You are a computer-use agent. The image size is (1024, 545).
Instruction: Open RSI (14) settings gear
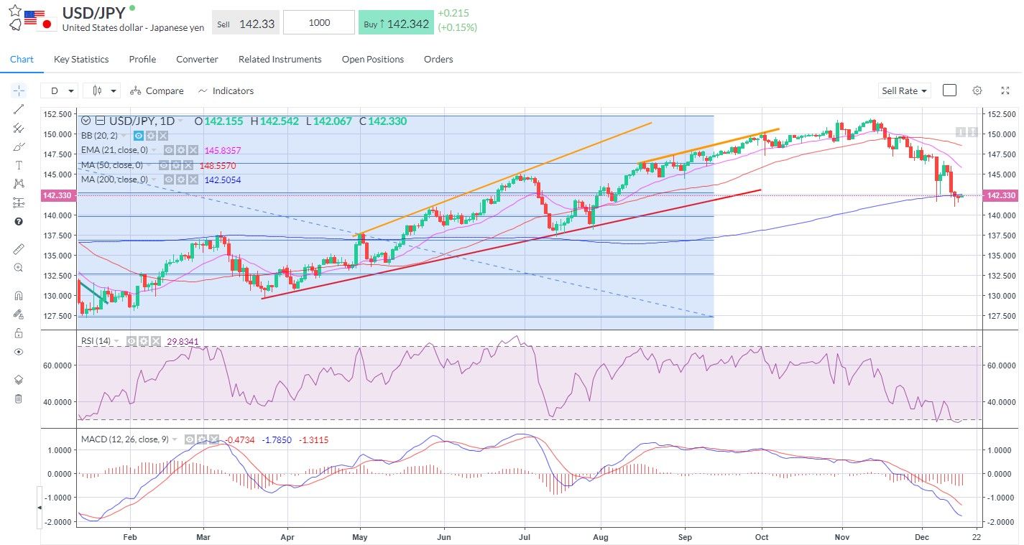pos(144,341)
